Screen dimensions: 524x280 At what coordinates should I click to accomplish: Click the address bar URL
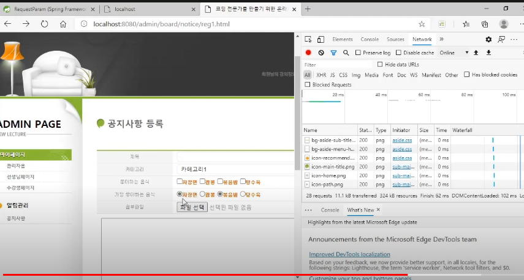(x=161, y=24)
